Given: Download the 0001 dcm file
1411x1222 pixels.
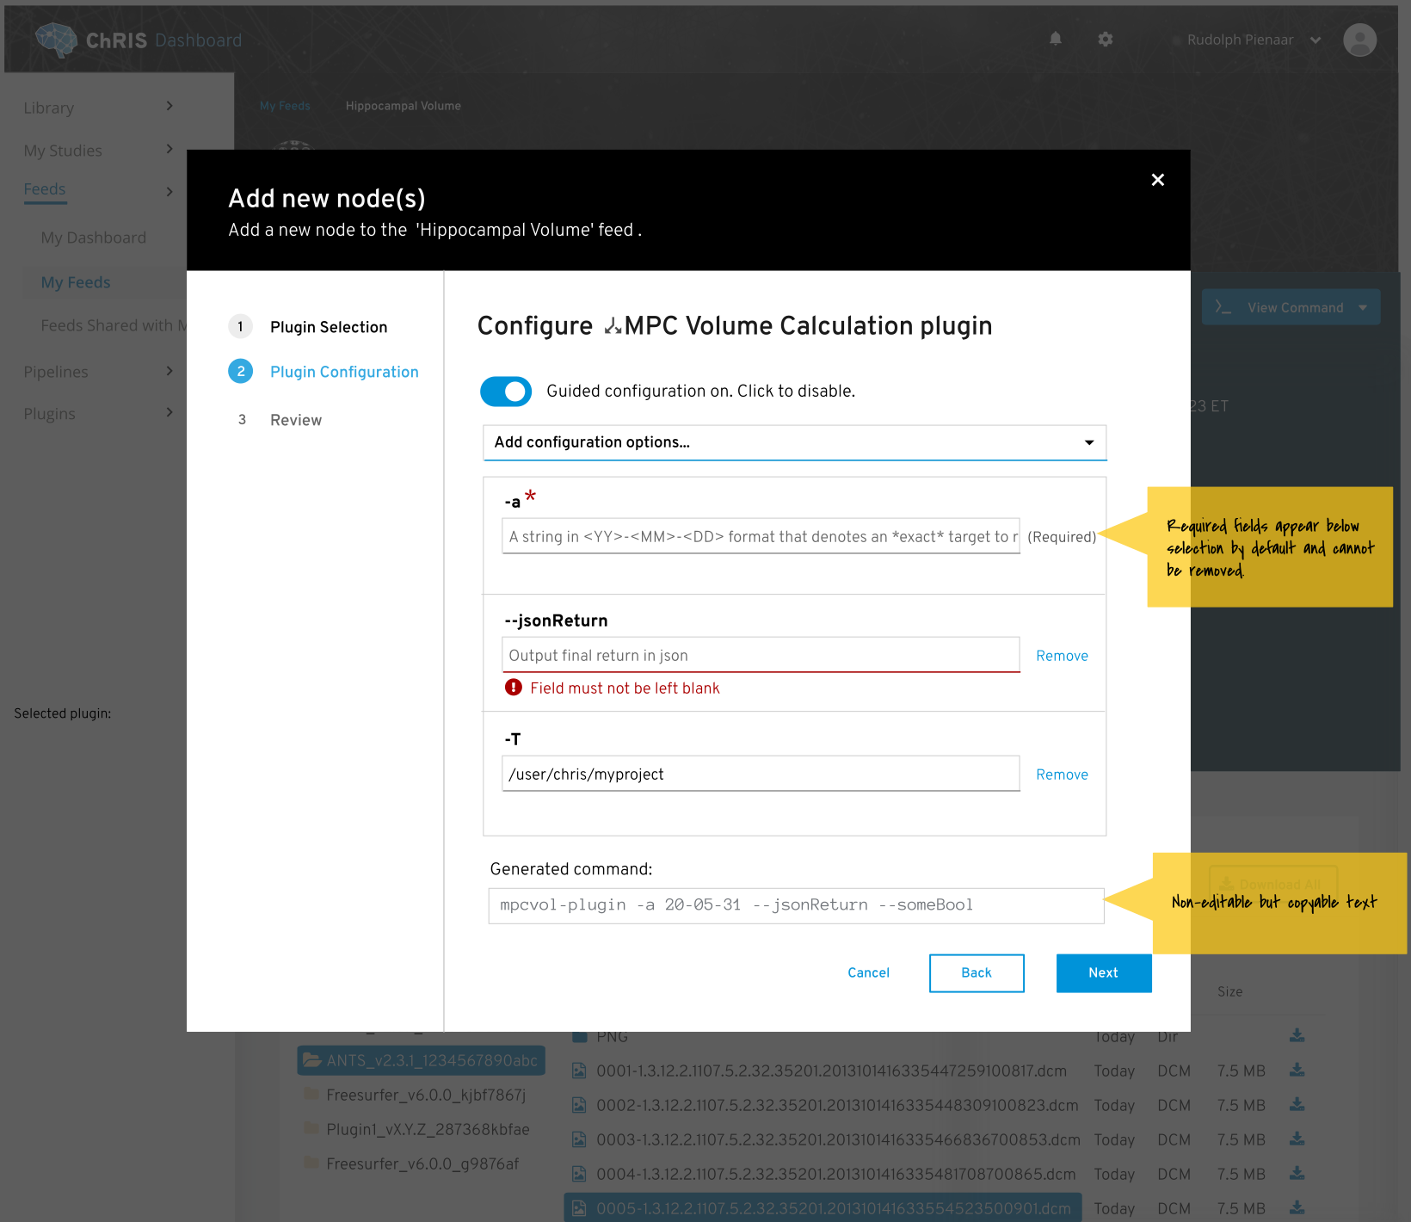Looking at the screenshot, I should point(1297,1070).
